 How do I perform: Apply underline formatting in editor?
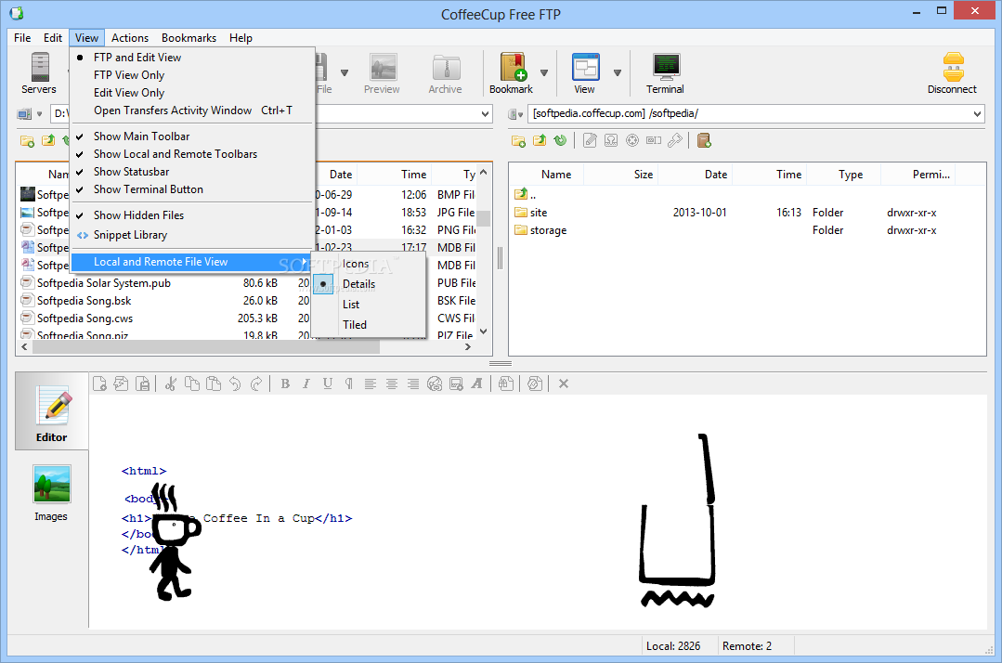328,383
